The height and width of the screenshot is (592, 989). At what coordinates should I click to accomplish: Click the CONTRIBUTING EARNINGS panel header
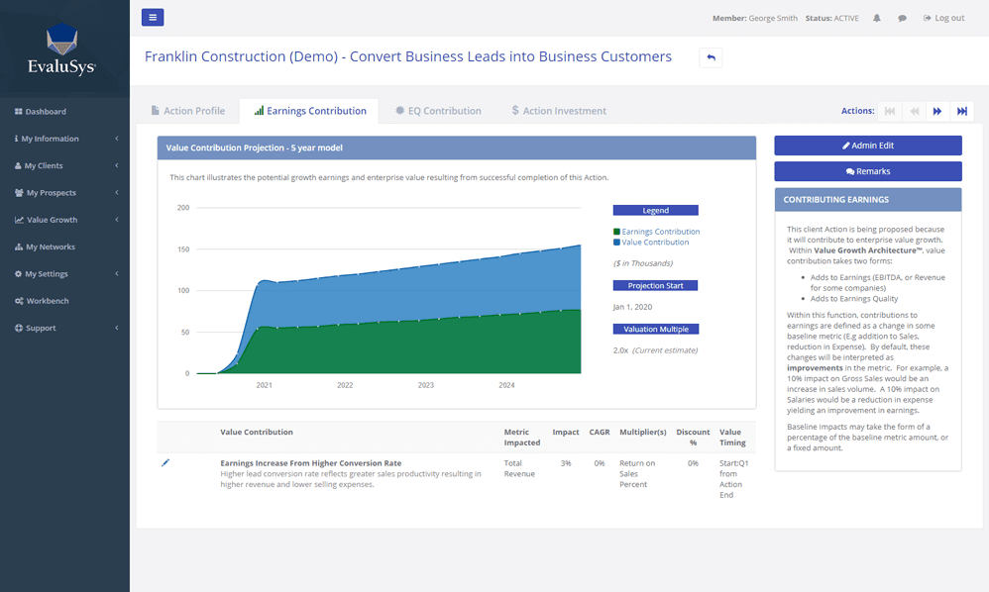[868, 200]
